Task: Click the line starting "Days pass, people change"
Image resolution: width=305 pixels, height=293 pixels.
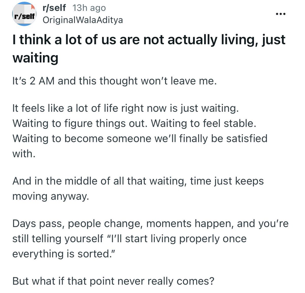Action: [150, 224]
